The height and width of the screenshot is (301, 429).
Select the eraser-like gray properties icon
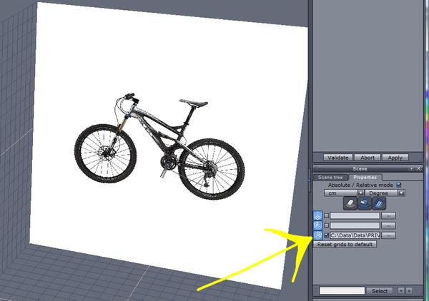point(350,203)
